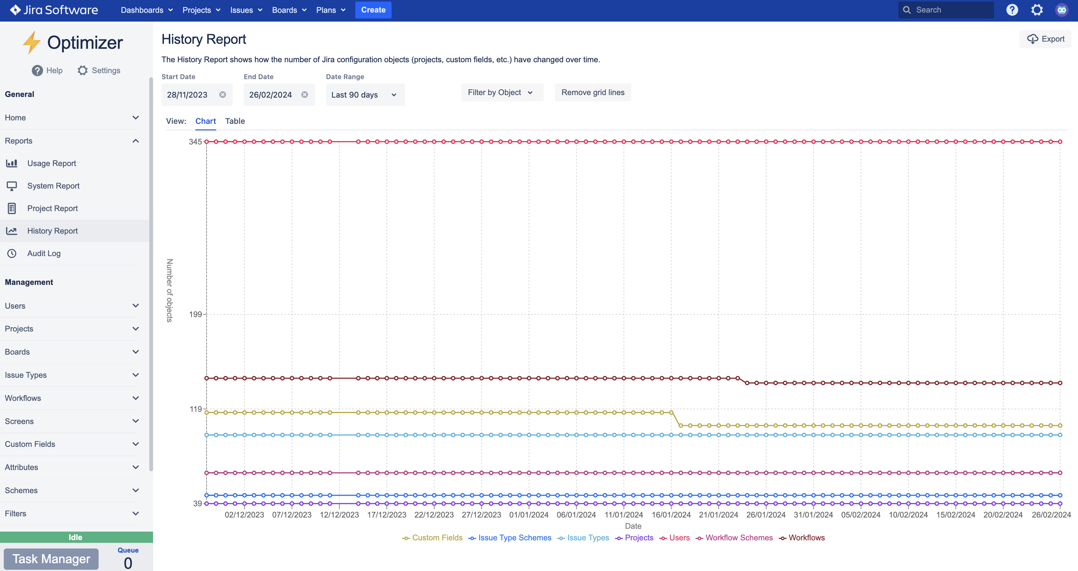Toggle Custom Fields series in legend
1078x571 pixels.
437,538
